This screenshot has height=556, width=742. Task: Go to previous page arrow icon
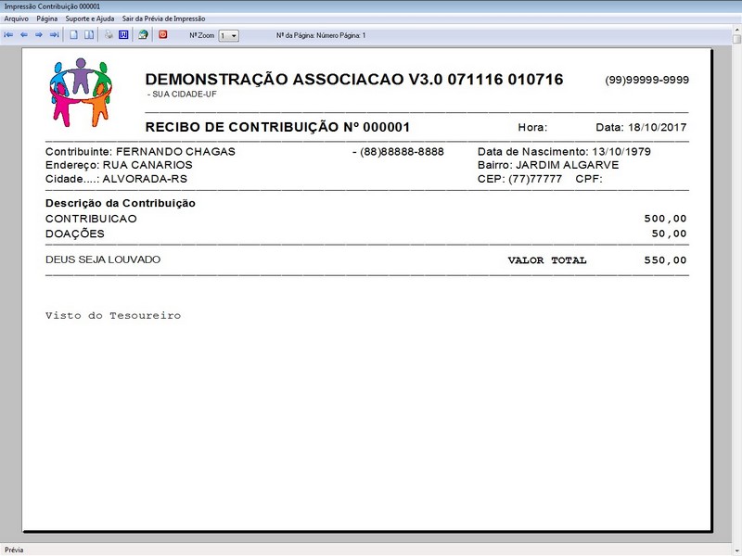tap(24, 35)
